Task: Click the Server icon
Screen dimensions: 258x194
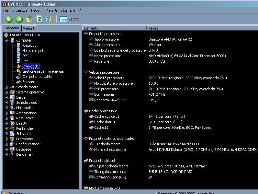Action: [x=12, y=97]
